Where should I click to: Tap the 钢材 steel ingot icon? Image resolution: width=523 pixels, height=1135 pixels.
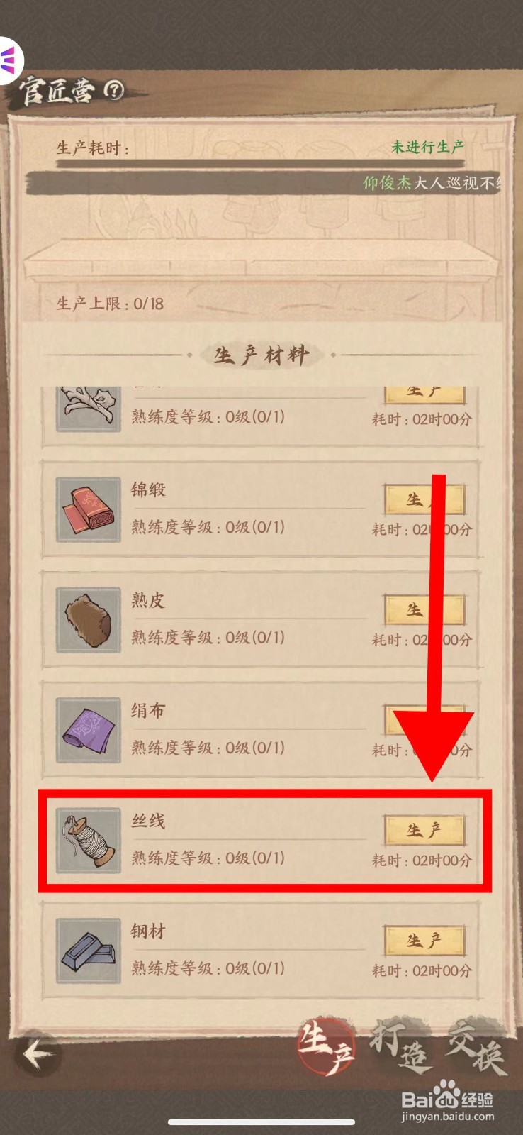[x=88, y=951]
